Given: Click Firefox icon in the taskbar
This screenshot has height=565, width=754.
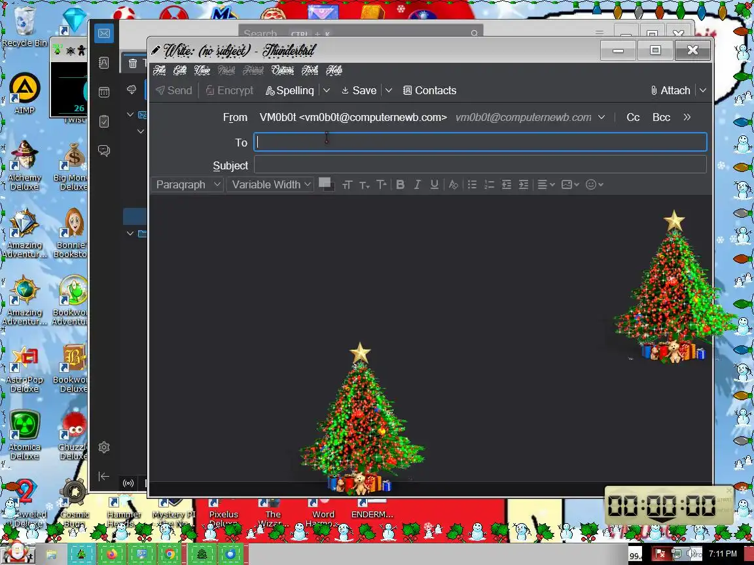Looking at the screenshot, I should point(111,554).
